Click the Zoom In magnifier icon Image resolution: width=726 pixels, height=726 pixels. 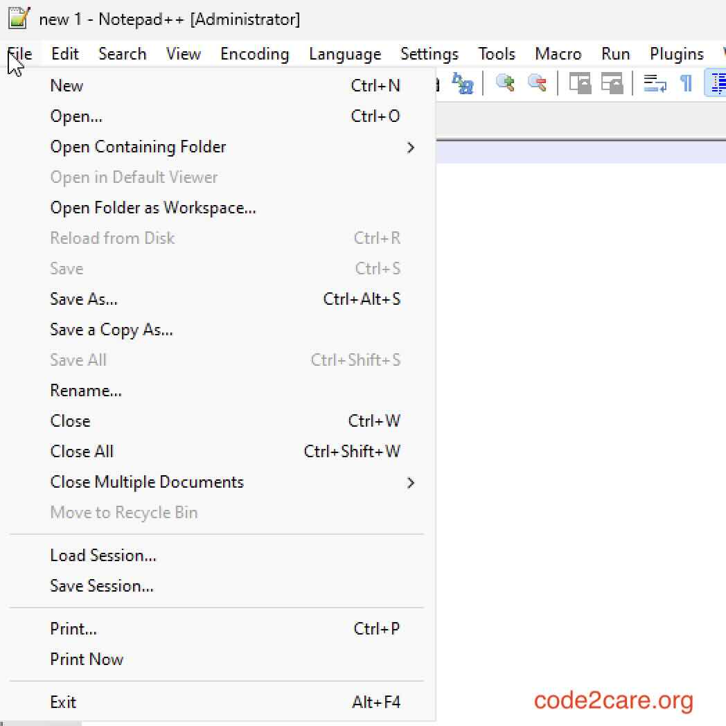[504, 83]
